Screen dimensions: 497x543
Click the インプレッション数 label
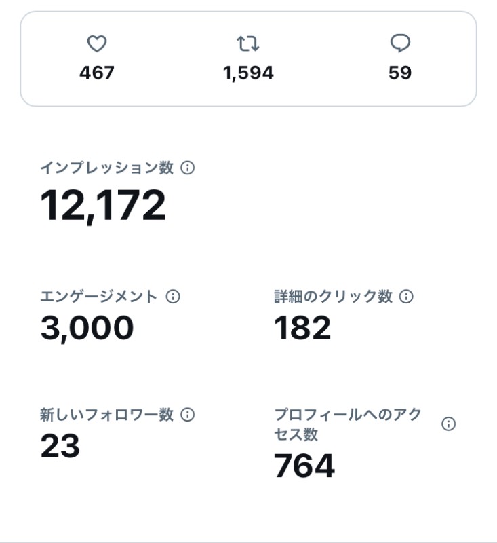107,168
